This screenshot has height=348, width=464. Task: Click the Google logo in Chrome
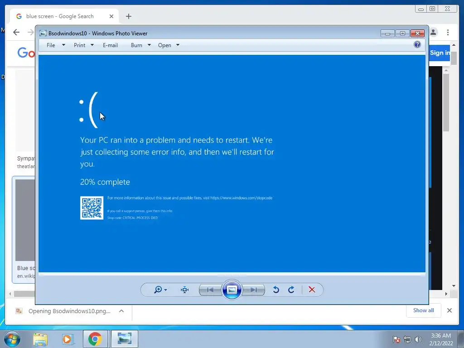[x=26, y=53]
